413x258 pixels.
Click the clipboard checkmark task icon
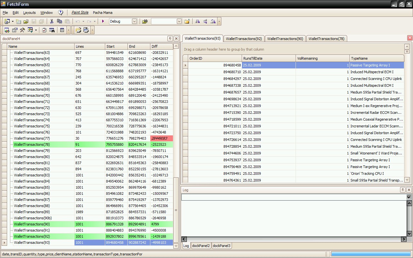[44, 30]
